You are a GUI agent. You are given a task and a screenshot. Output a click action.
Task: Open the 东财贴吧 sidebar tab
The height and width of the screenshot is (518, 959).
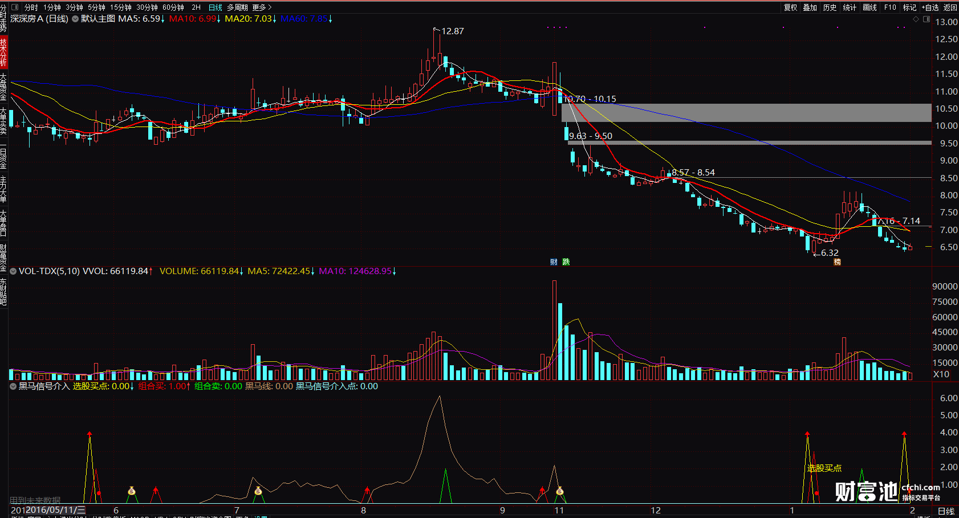point(3,292)
